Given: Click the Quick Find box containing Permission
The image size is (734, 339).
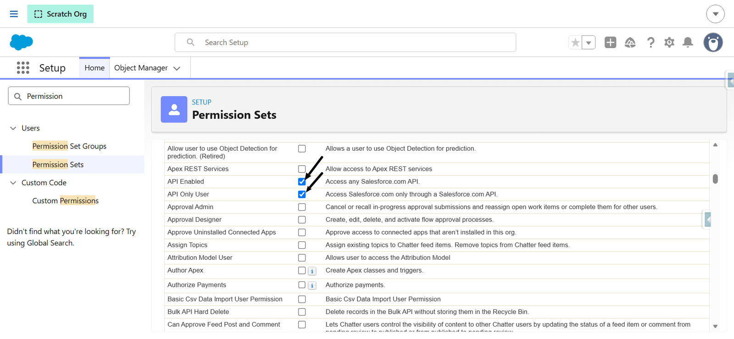Looking at the screenshot, I should (69, 96).
